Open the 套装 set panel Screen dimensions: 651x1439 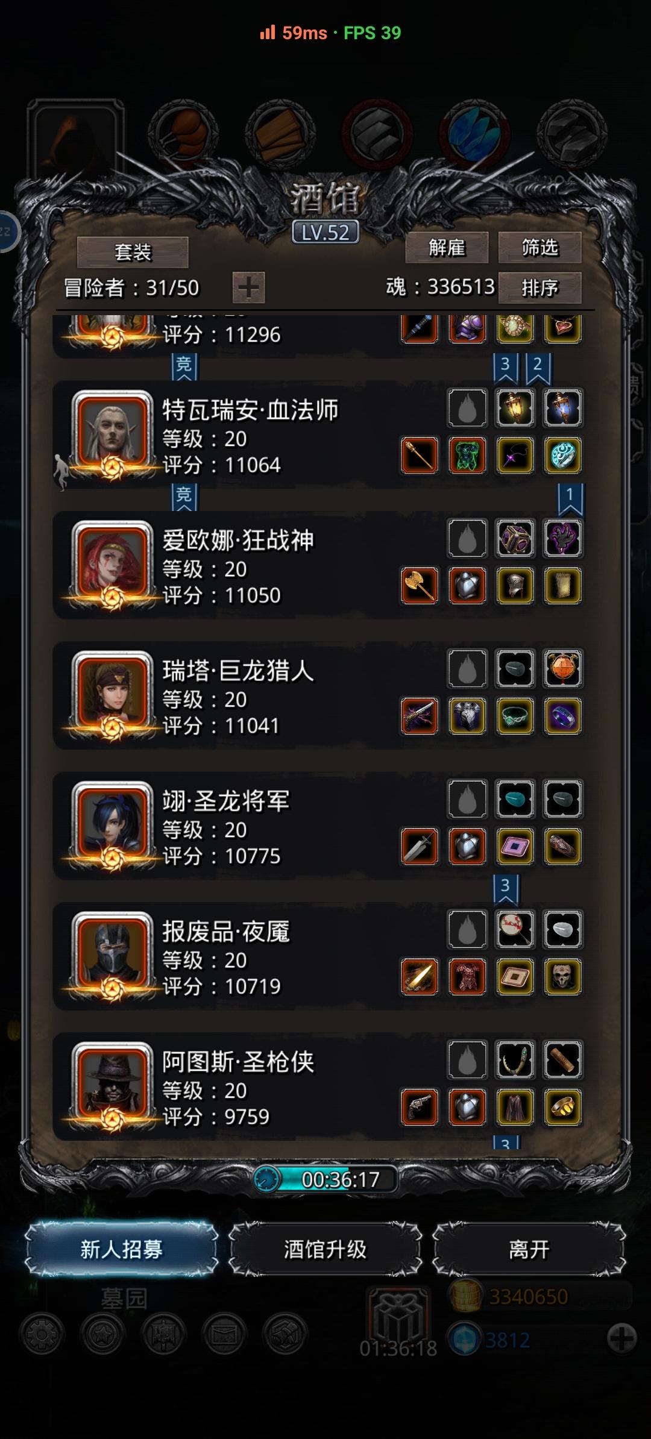pos(133,252)
